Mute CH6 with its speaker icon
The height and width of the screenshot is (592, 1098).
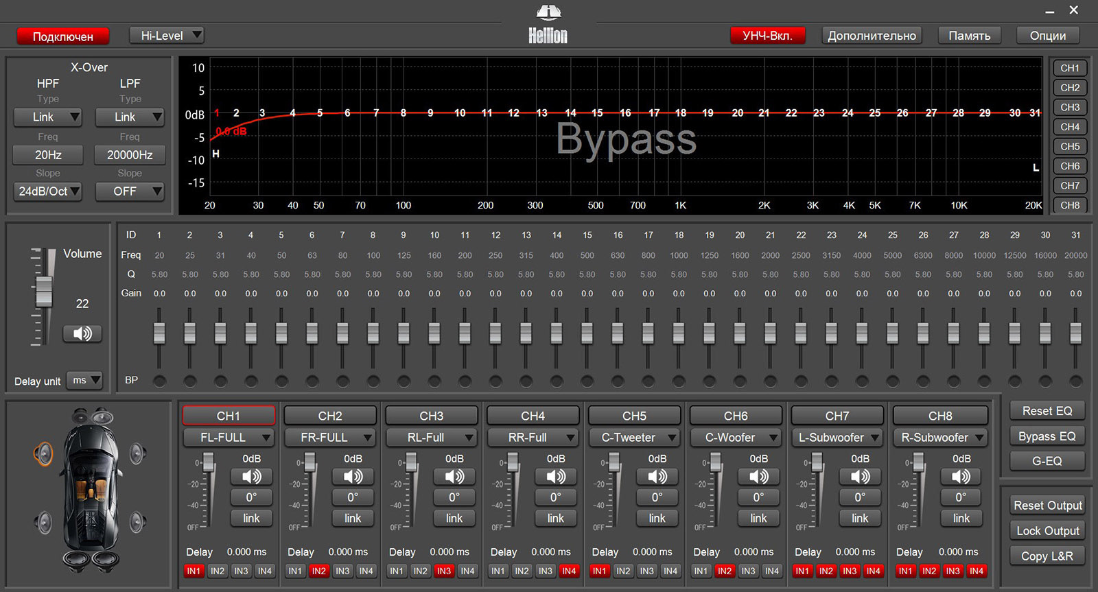tap(759, 476)
